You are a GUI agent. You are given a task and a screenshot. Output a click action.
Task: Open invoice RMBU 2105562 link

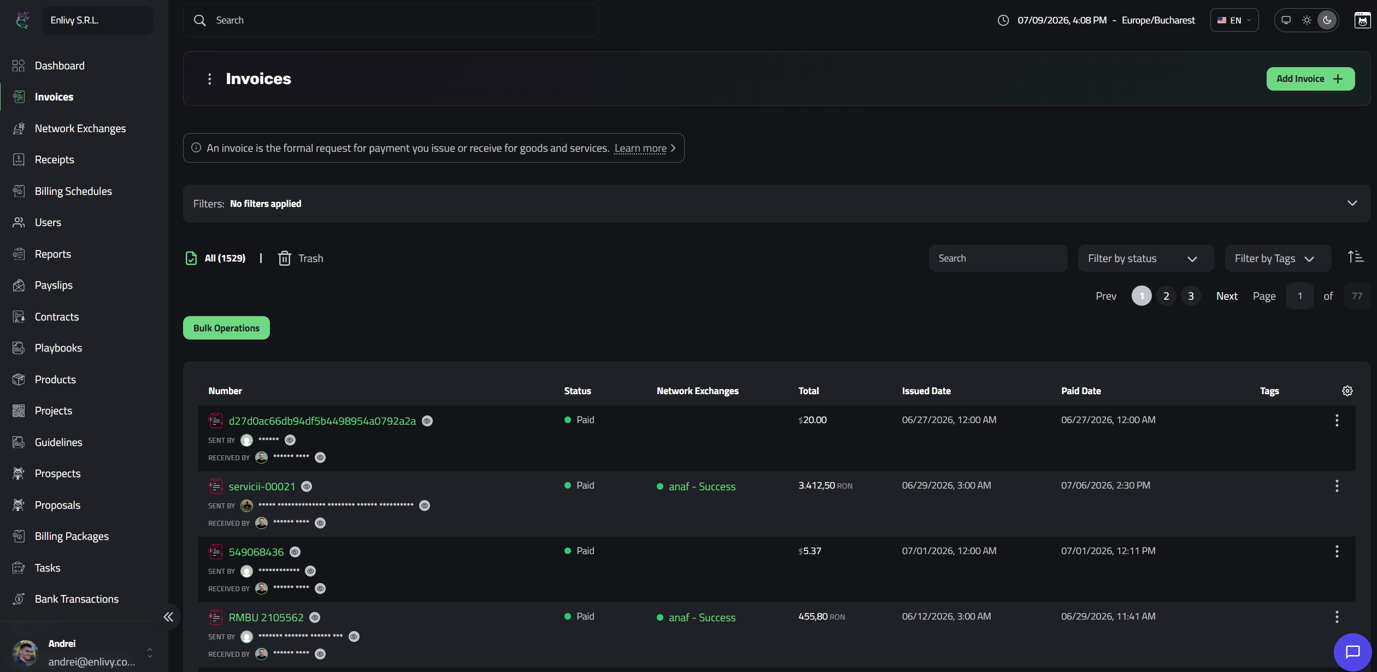coord(266,617)
